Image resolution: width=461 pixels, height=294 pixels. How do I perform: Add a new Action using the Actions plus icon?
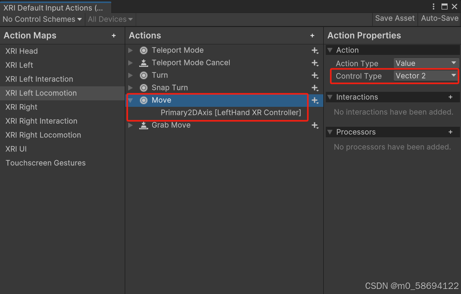(312, 35)
